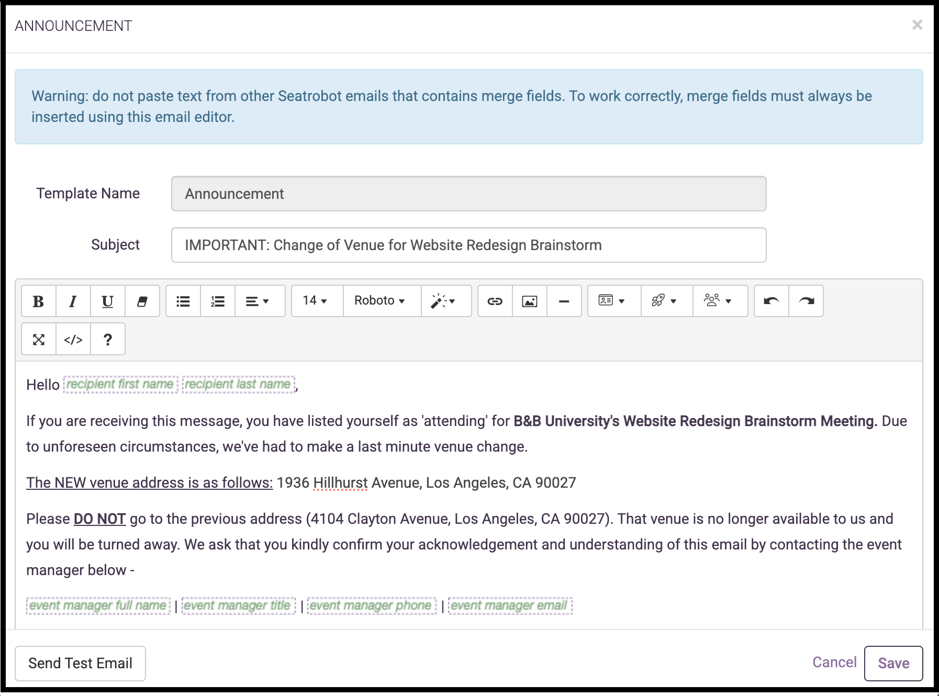Click 'The NEW venue address is as follows:' text
The width and height of the screenshot is (939, 696).
(x=150, y=482)
